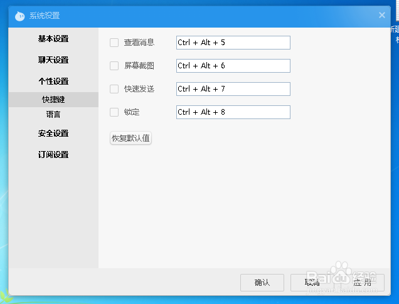Select 语言 sidebar item
Viewport: 399px width, 304px height.
(x=53, y=114)
